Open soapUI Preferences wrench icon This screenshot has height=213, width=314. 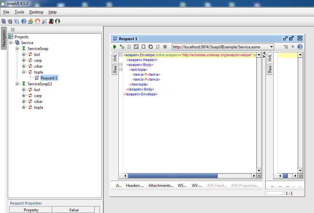(x=44, y=21)
